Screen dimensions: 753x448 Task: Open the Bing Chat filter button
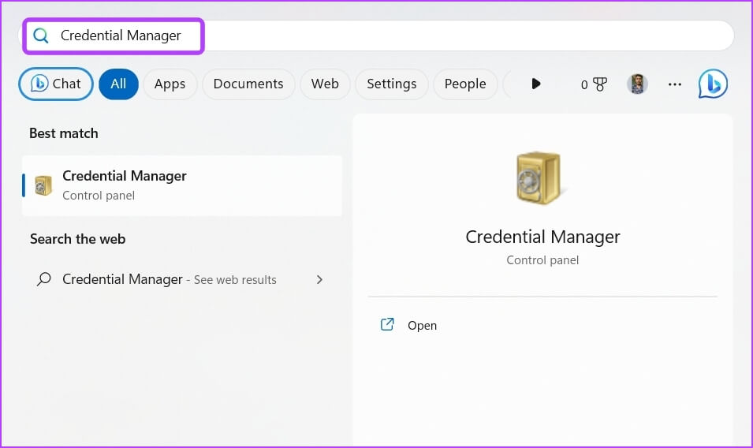click(x=56, y=84)
